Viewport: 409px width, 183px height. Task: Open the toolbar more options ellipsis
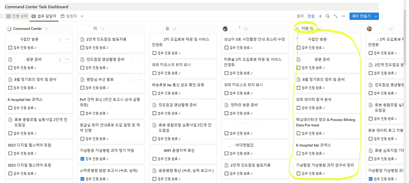[x=343, y=16]
